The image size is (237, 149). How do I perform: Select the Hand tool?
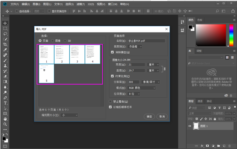[5, 119]
